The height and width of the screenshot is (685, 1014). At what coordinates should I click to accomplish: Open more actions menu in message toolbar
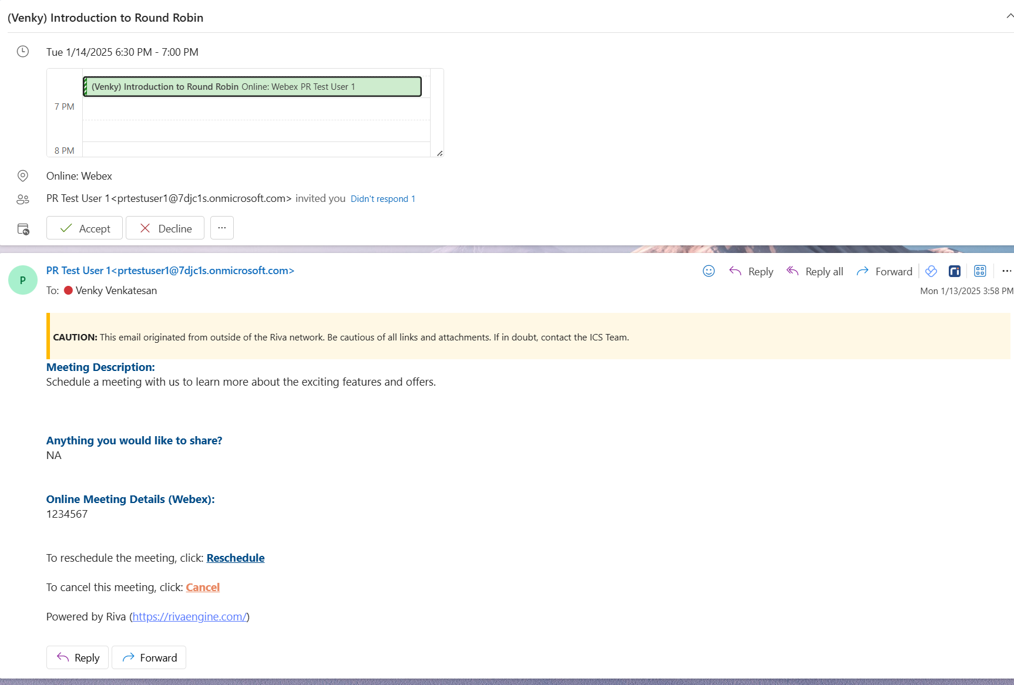tap(1006, 271)
